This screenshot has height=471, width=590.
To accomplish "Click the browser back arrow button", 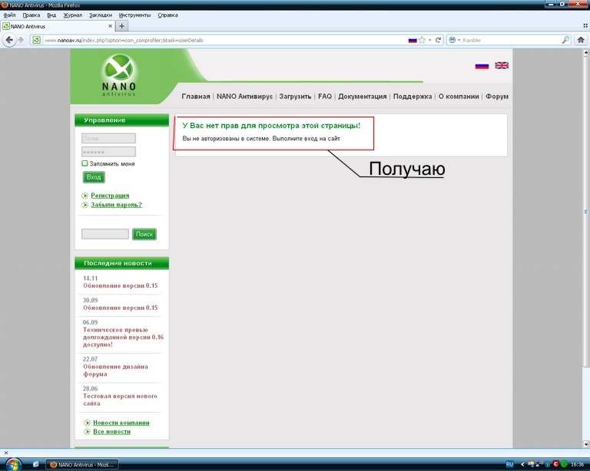I will [10, 40].
